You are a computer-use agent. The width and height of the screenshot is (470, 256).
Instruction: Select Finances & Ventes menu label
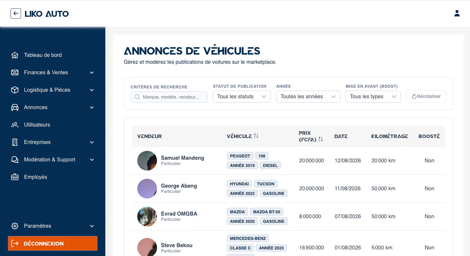point(46,73)
